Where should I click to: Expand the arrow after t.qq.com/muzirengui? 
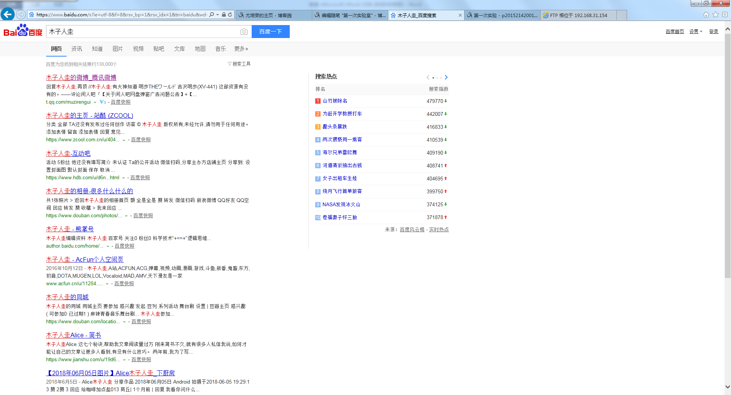pyautogui.click(x=95, y=102)
